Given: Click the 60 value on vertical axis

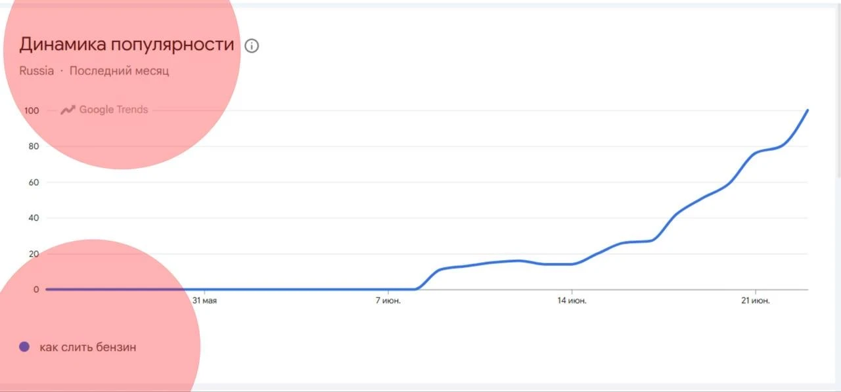Looking at the screenshot, I should coord(34,183).
